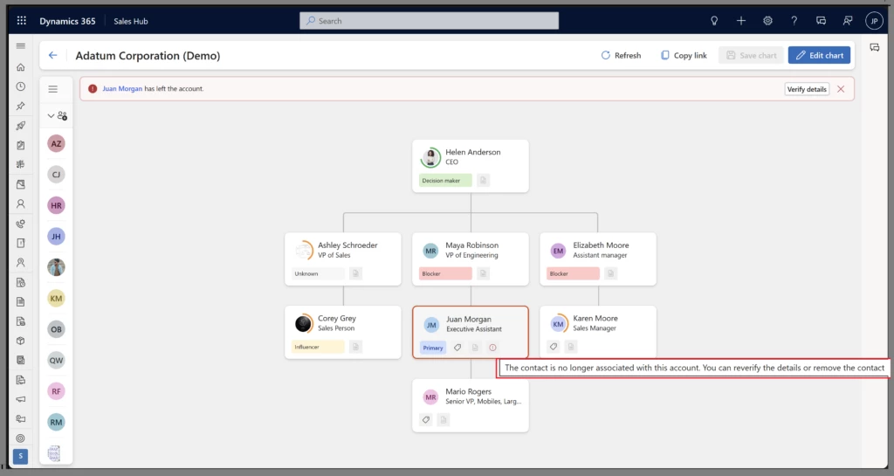
Task: Open the side chat icon at right edge
Action: 875,47
